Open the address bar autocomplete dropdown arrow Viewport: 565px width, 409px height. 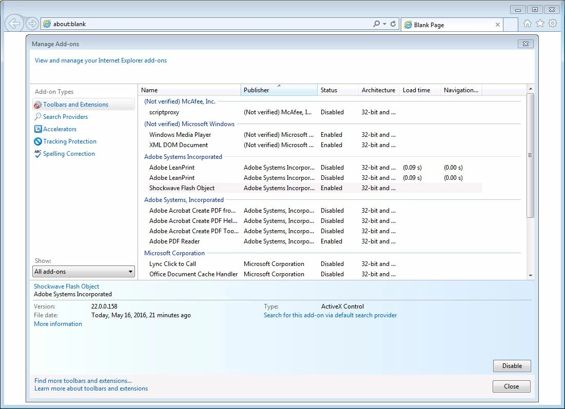384,24
